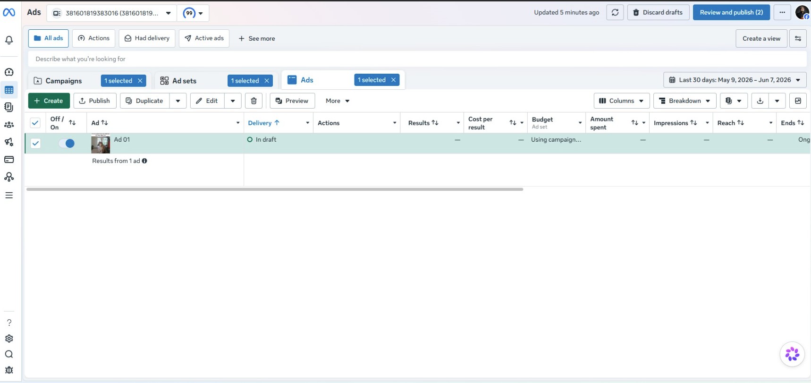Open the audiences people icon in sidebar
The image size is (811, 383).
[x=9, y=125]
